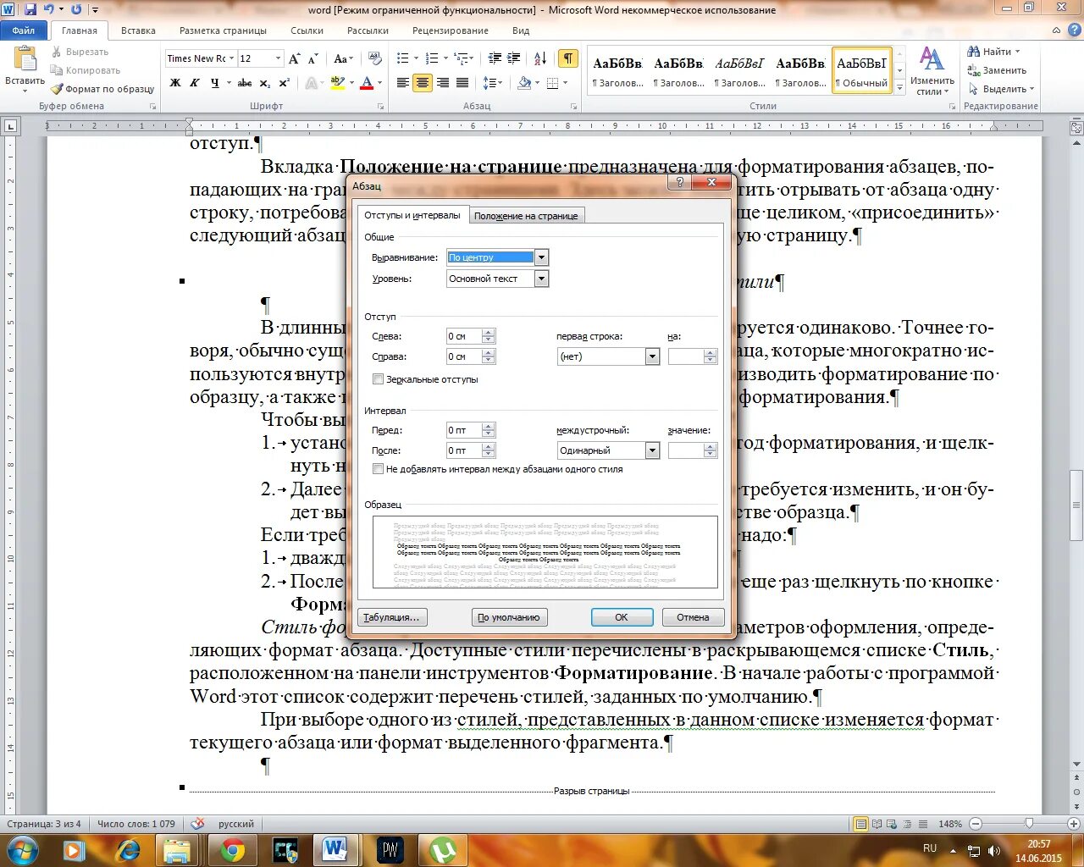Open the Файл menu
This screenshot has width=1084, height=867.
24,30
